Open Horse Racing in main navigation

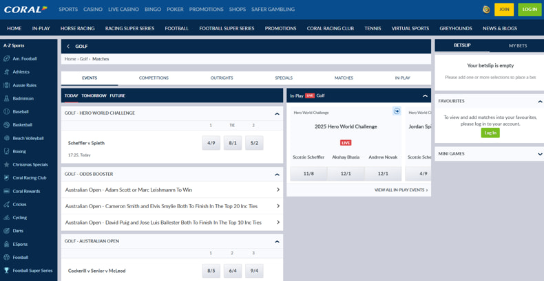77,28
